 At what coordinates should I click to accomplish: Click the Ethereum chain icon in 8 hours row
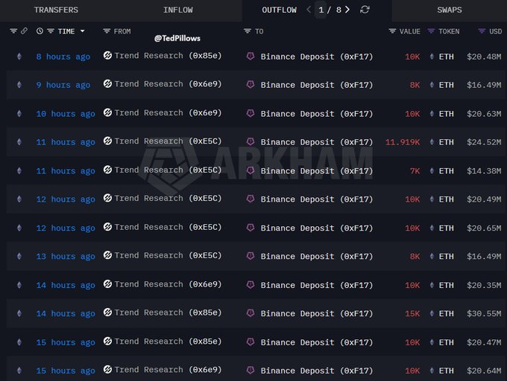tap(19, 57)
